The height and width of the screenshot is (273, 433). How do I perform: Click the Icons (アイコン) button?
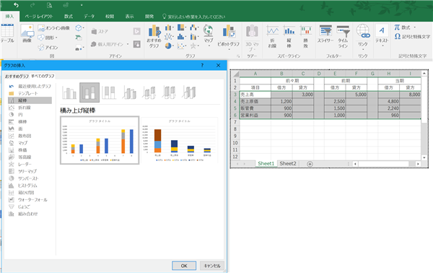coord(48,48)
